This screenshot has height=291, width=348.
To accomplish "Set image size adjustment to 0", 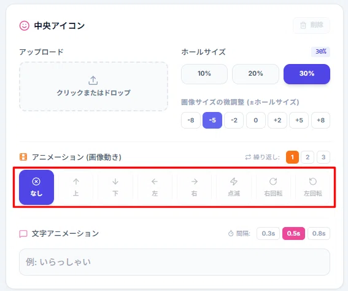I will [x=256, y=121].
